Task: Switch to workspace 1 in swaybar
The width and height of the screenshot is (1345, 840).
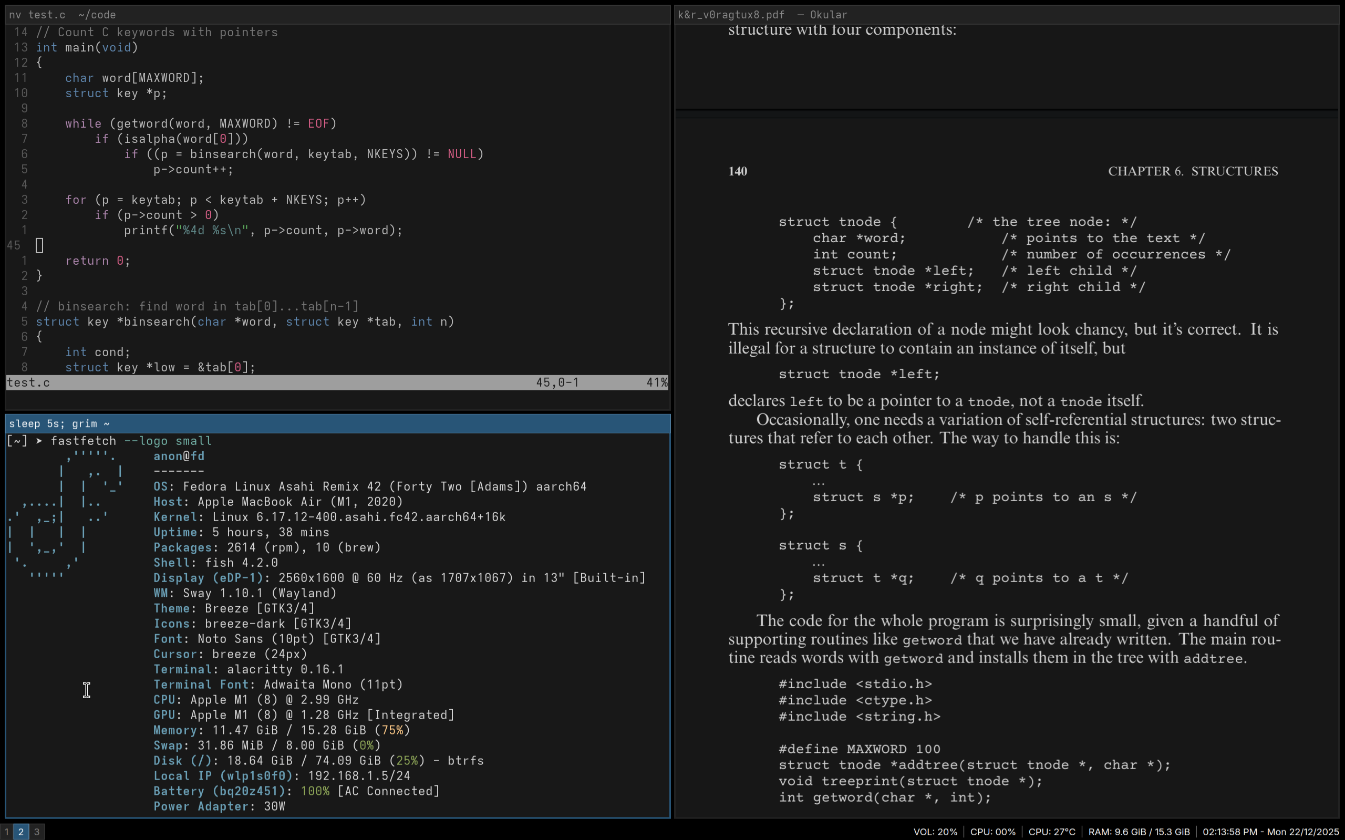Action: click(7, 832)
